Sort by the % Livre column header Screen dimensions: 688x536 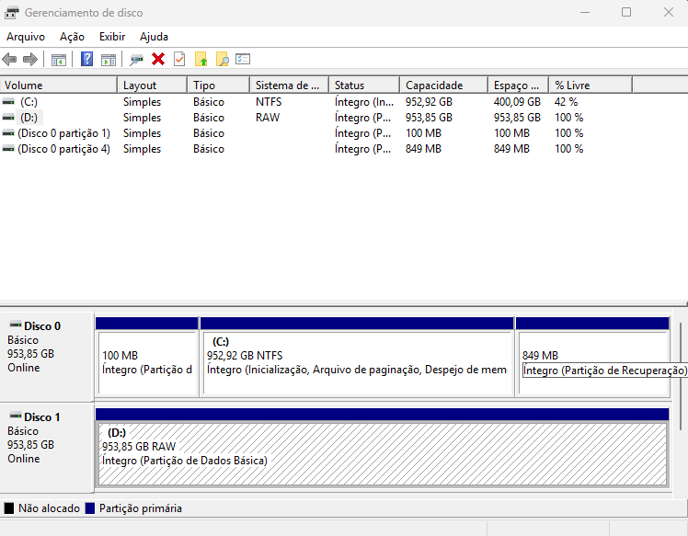[x=591, y=86]
